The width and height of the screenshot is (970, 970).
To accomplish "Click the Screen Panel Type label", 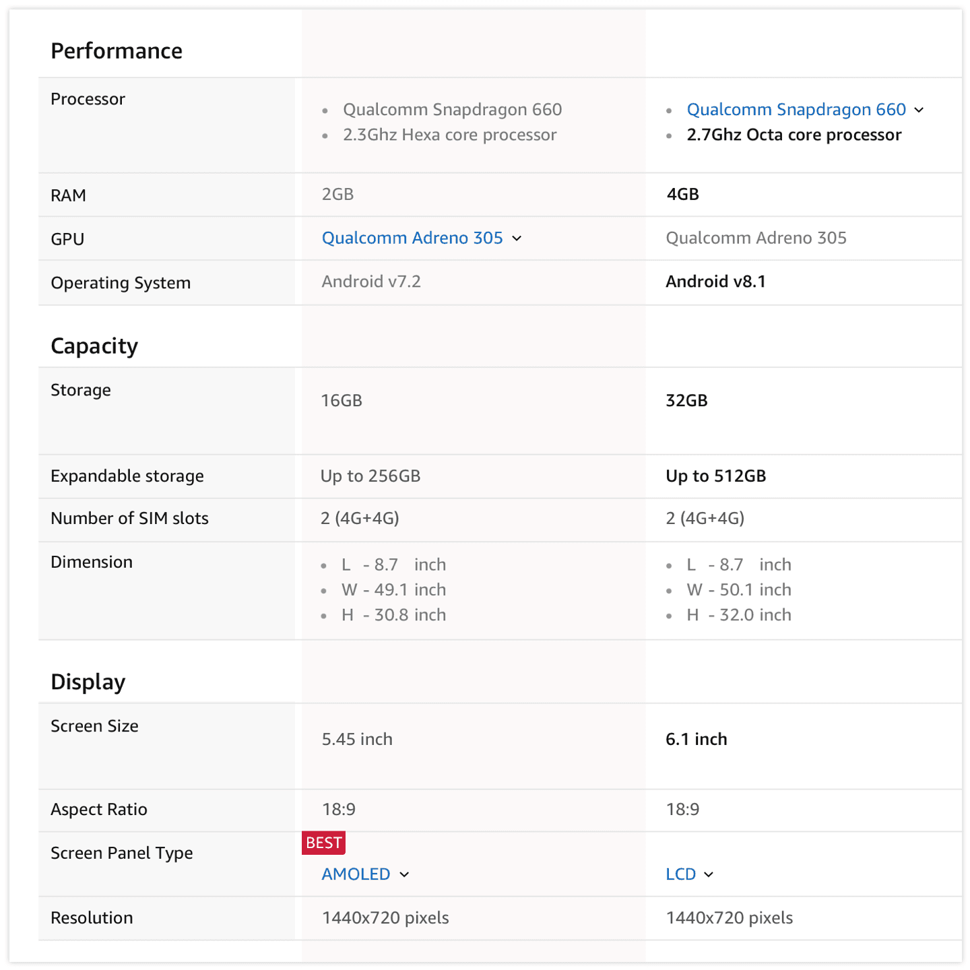I will click(122, 853).
